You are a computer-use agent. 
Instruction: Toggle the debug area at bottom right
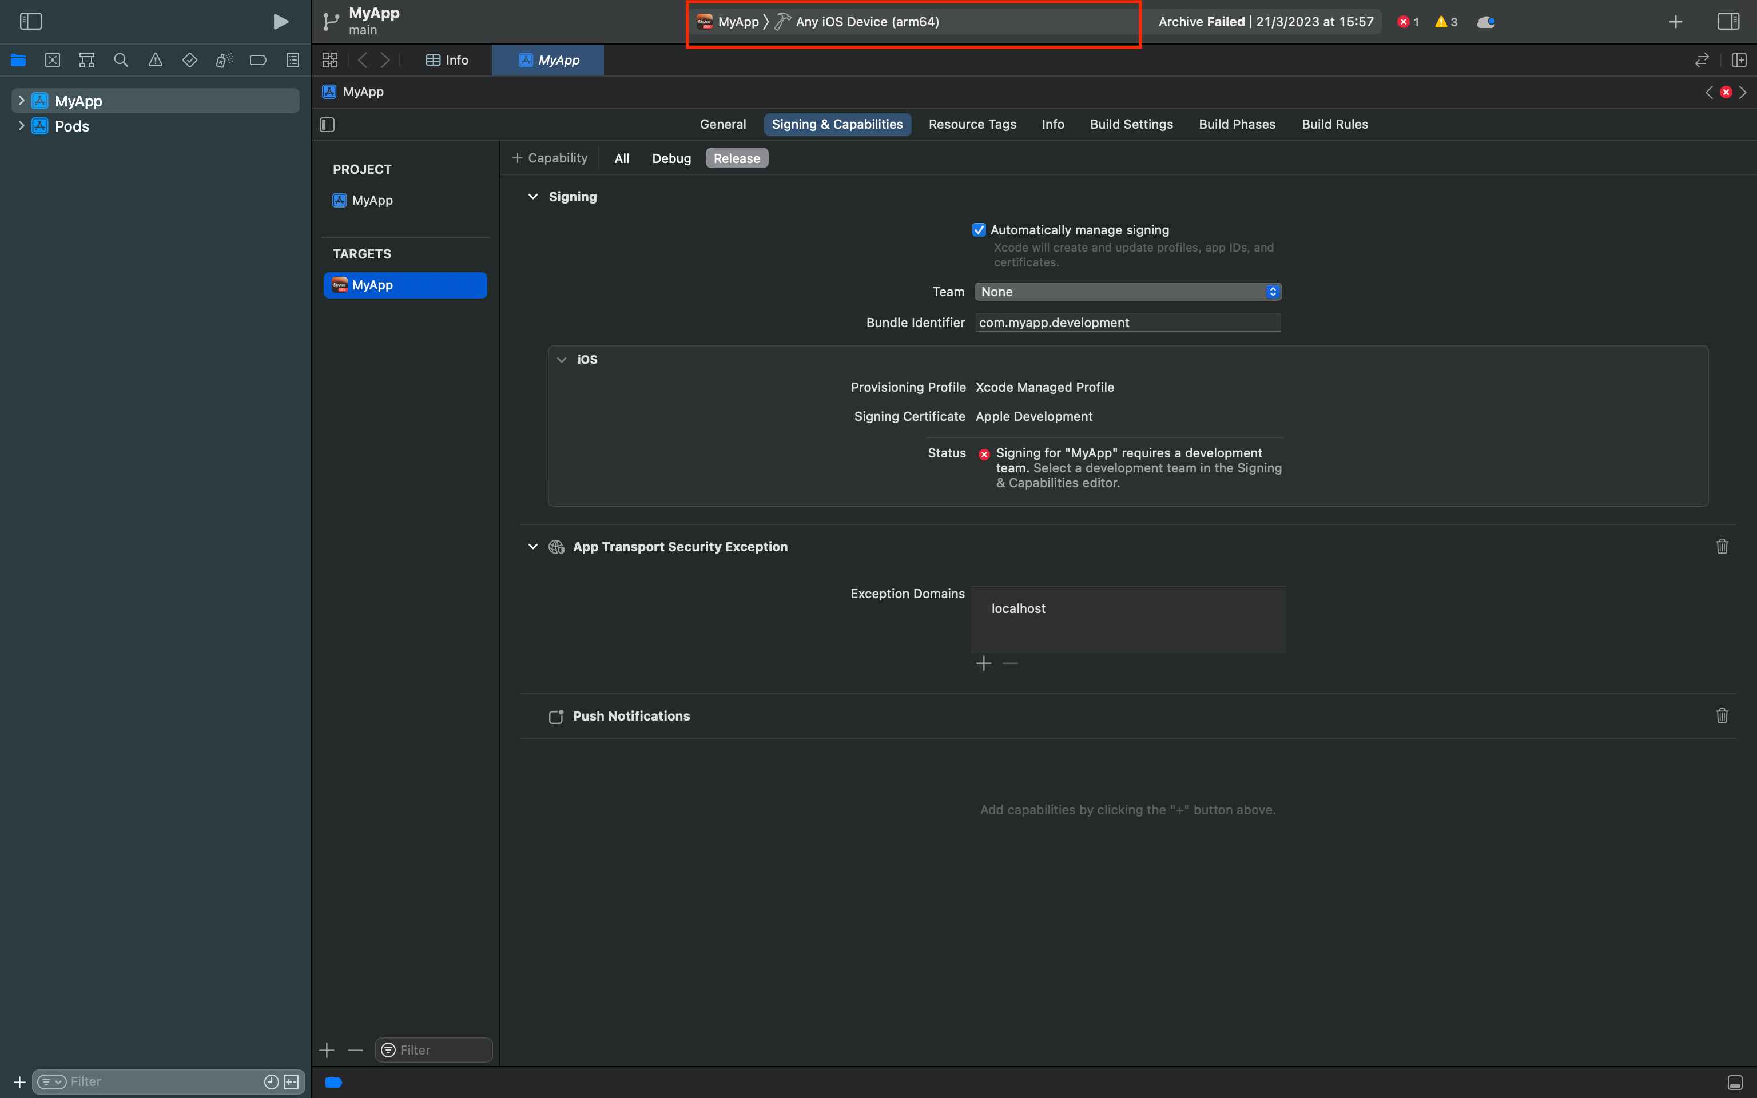click(x=1735, y=1082)
